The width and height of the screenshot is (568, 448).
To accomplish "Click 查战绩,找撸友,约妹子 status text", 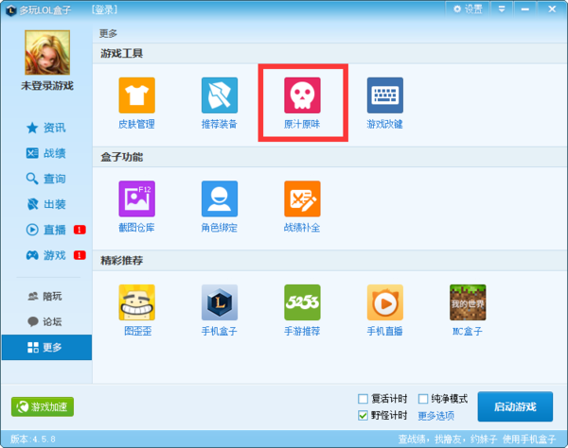I will coord(448,439).
